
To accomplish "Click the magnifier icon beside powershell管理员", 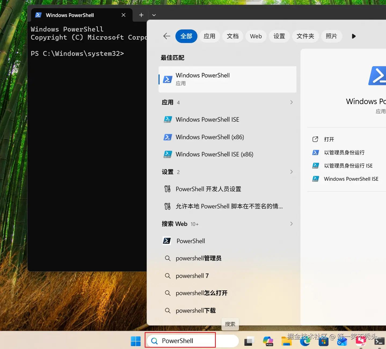I will pyautogui.click(x=167, y=258).
